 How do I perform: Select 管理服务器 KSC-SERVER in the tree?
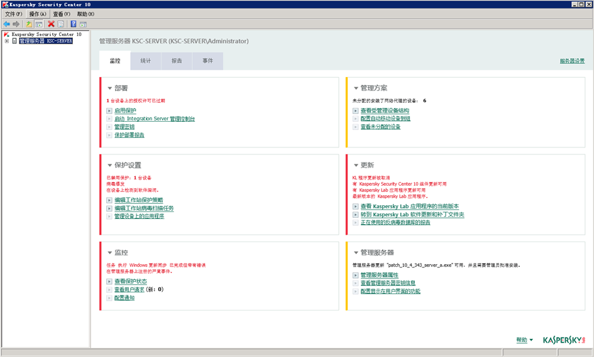click(x=46, y=41)
